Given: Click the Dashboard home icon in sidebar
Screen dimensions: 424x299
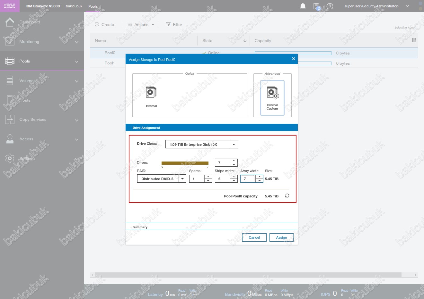Looking at the screenshot, I should tap(10, 22).
